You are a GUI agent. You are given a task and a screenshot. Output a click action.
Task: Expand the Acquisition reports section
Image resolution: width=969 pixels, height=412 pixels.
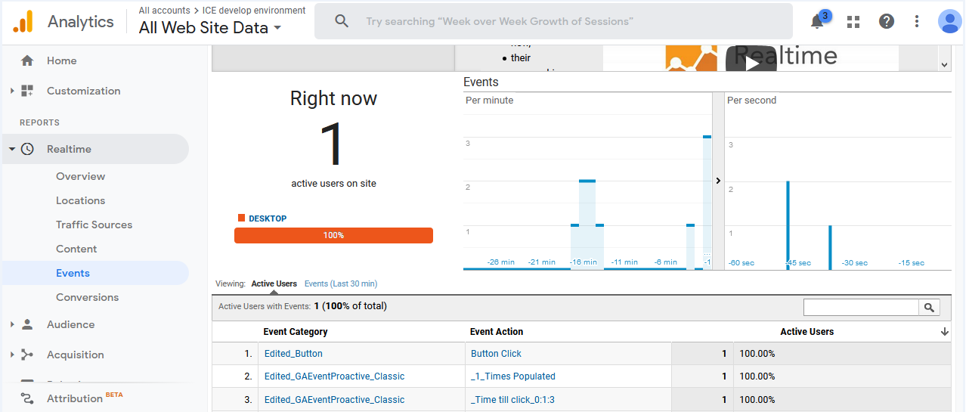12,355
